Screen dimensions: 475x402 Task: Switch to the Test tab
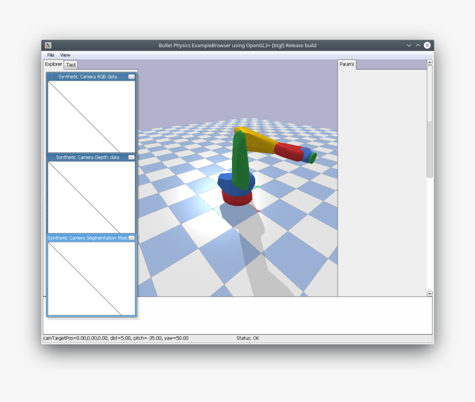[x=71, y=65]
